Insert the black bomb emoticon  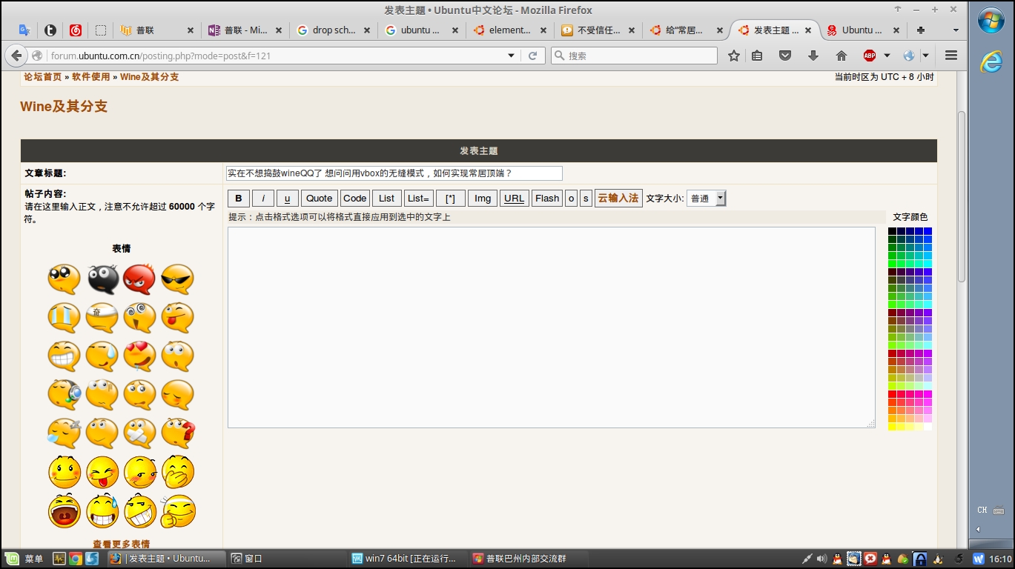pos(102,279)
